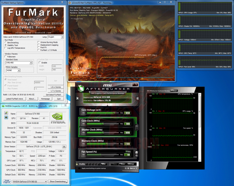
Task: Click the NVIDIA Inspector upload screenshot icon
Action: click(6, 113)
